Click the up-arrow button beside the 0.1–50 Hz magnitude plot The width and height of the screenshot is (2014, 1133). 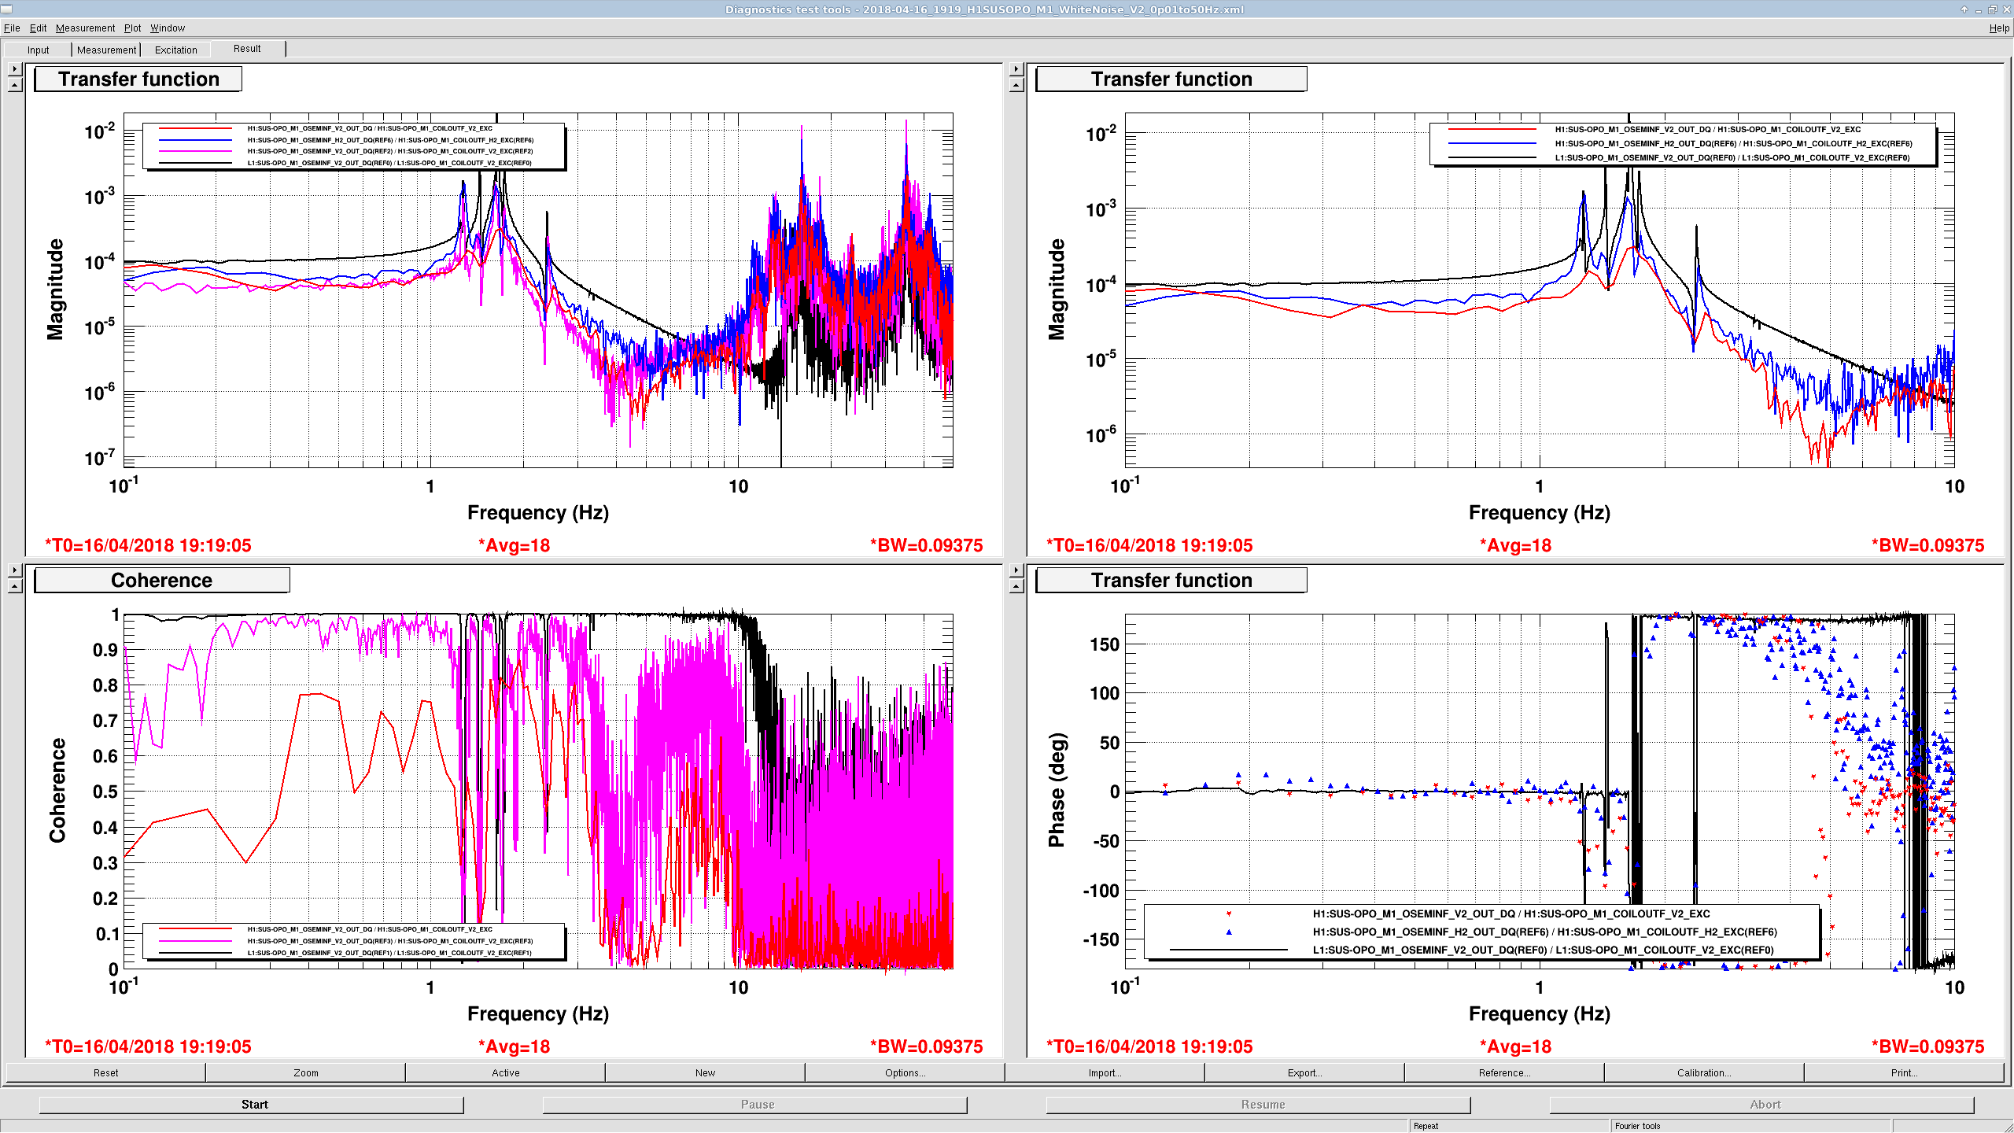tap(15, 85)
